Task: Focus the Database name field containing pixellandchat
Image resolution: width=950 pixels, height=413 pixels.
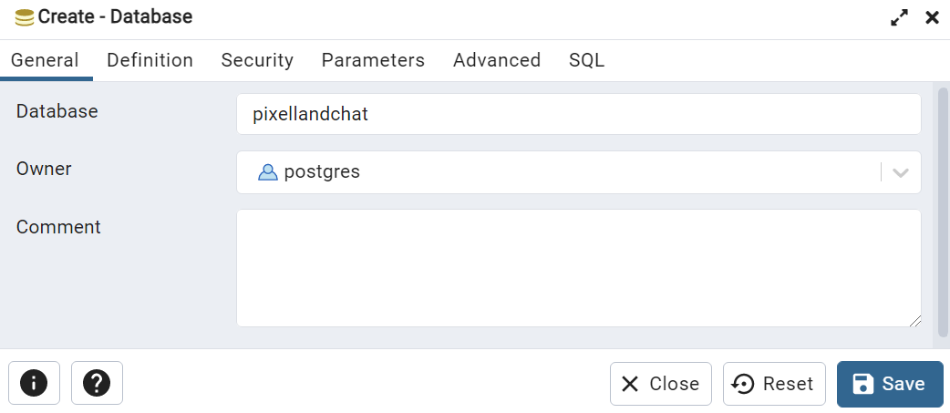Action: tap(579, 114)
